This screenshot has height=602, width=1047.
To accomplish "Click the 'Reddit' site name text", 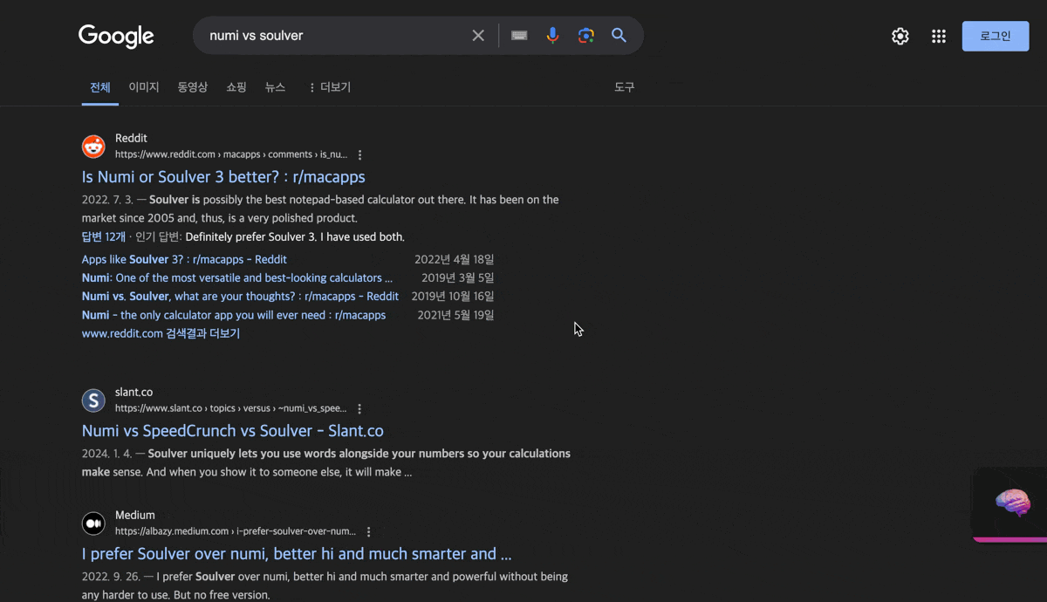I will point(131,138).
